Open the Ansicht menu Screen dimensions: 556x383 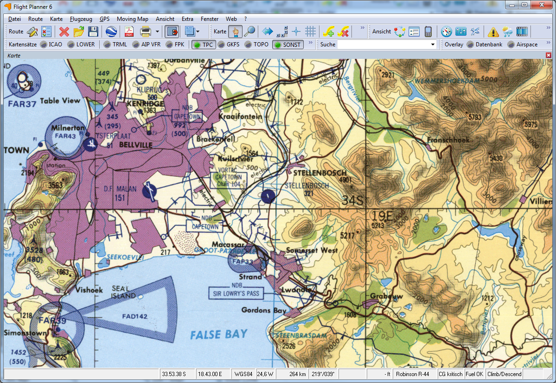pos(165,19)
